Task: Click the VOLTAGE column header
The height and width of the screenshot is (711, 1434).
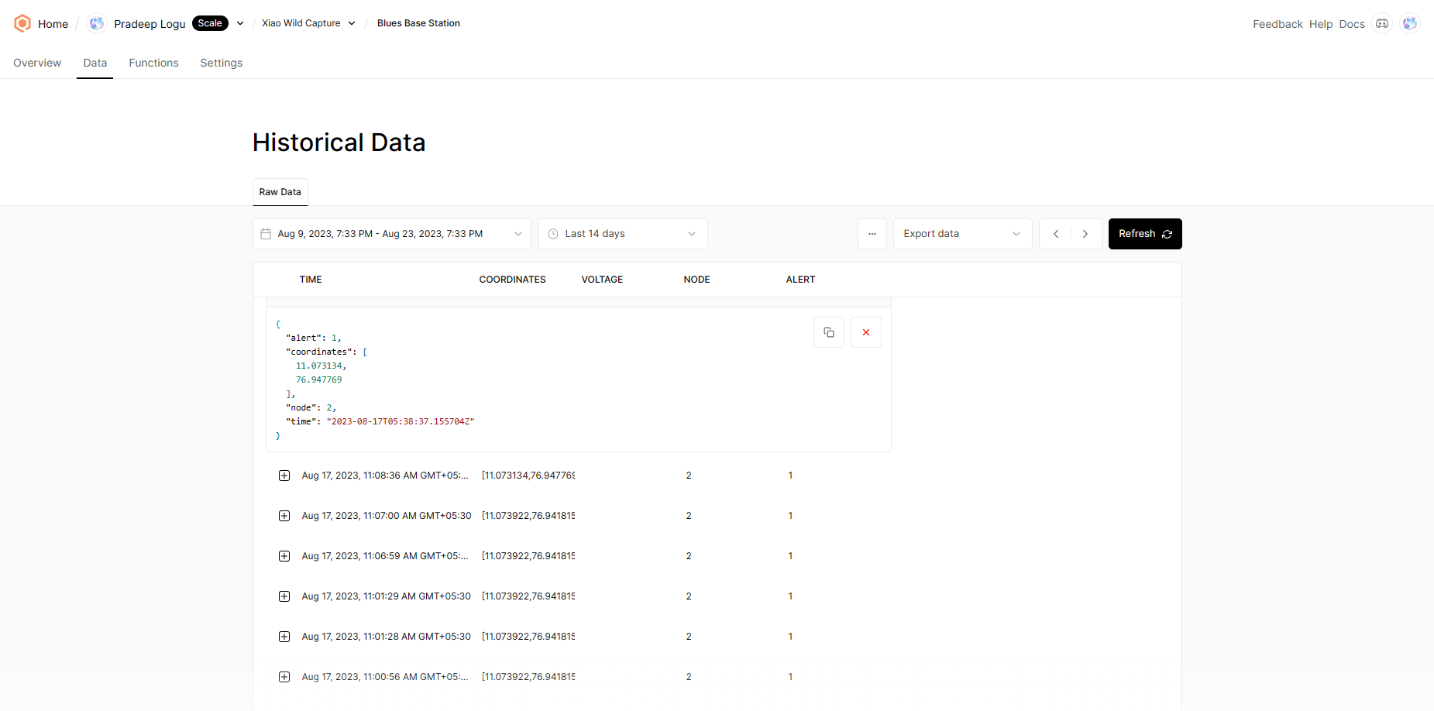Action: coord(602,280)
